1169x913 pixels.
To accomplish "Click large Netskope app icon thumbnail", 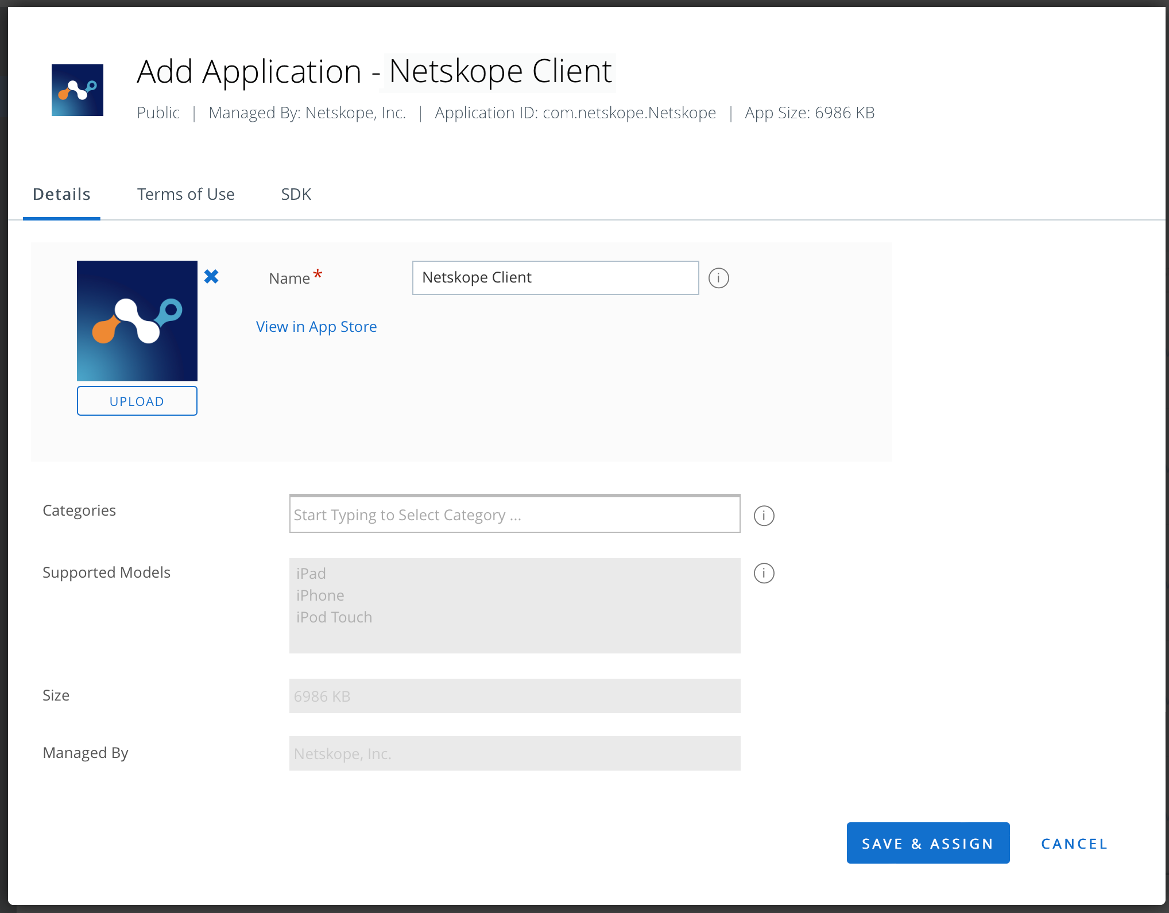I will point(137,321).
